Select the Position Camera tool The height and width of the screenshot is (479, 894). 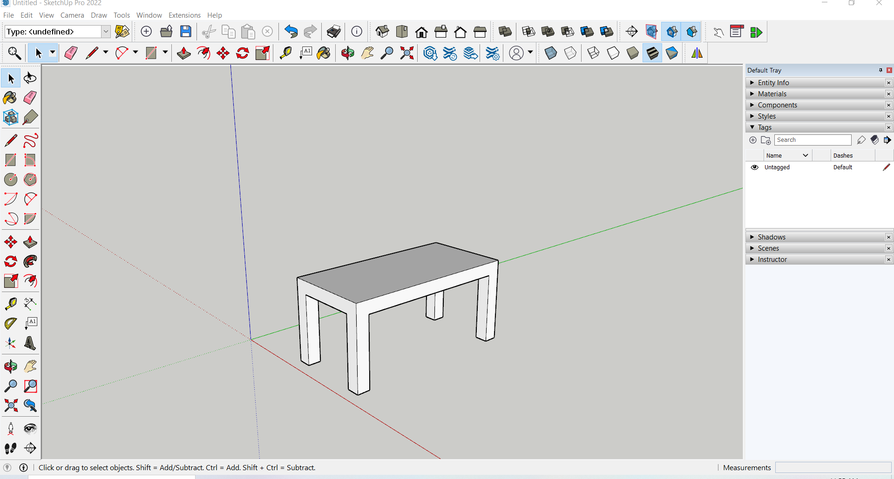point(10,428)
